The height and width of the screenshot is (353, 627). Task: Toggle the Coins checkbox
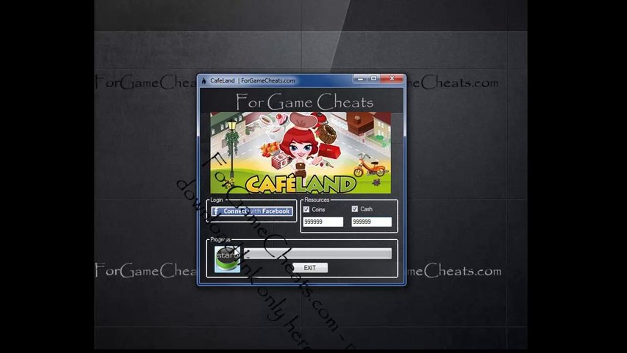[306, 209]
